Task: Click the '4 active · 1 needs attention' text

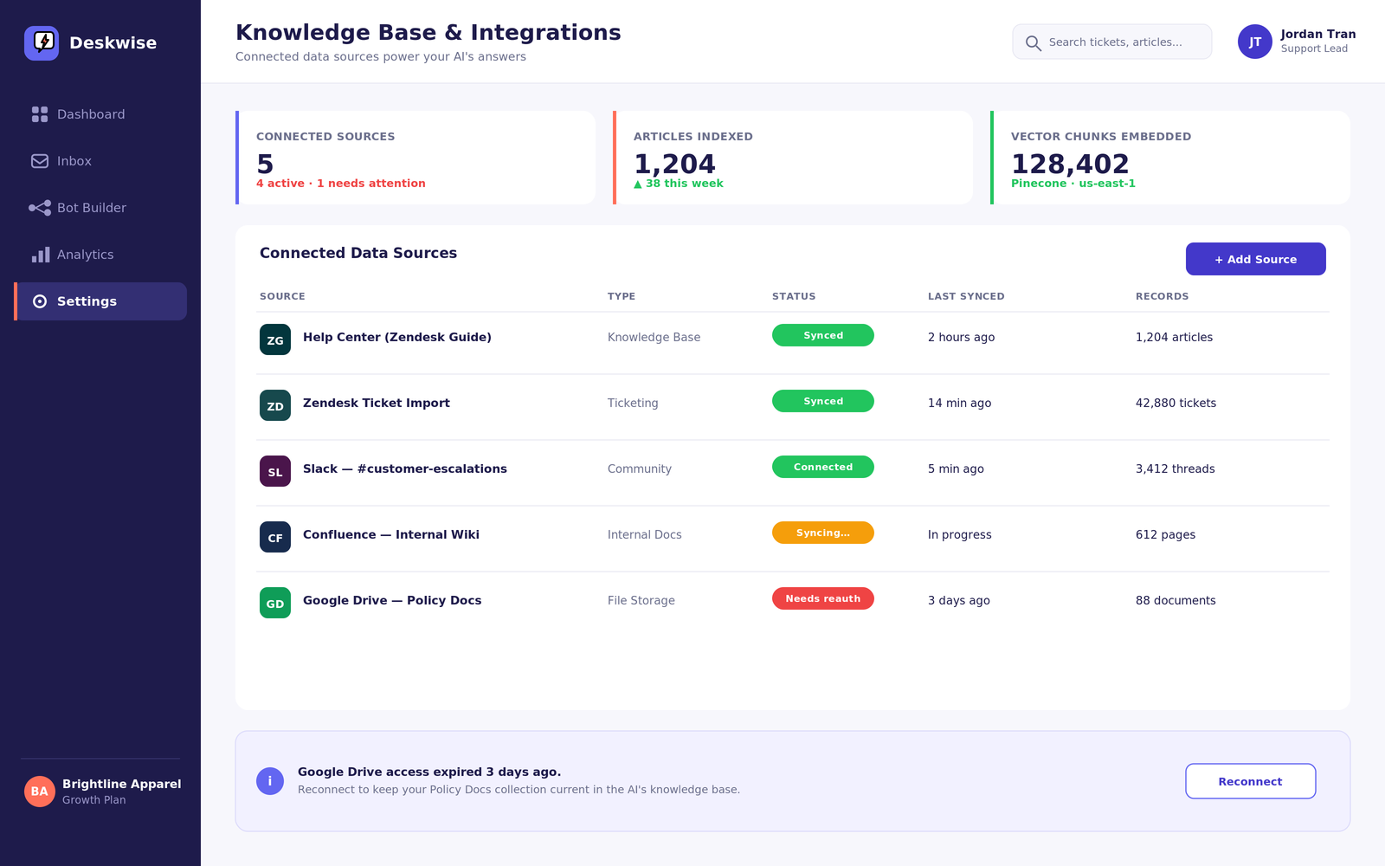Action: pos(340,183)
